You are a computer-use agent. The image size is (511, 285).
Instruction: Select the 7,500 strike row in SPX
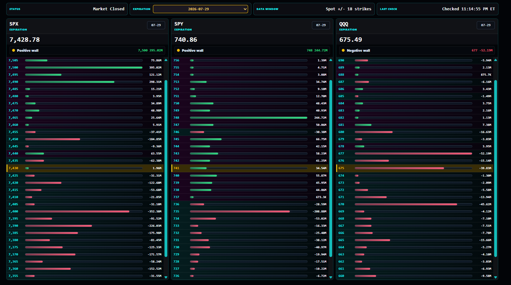point(85,68)
